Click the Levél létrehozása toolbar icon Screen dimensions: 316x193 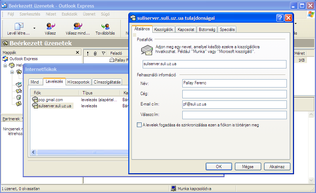pos(19,26)
